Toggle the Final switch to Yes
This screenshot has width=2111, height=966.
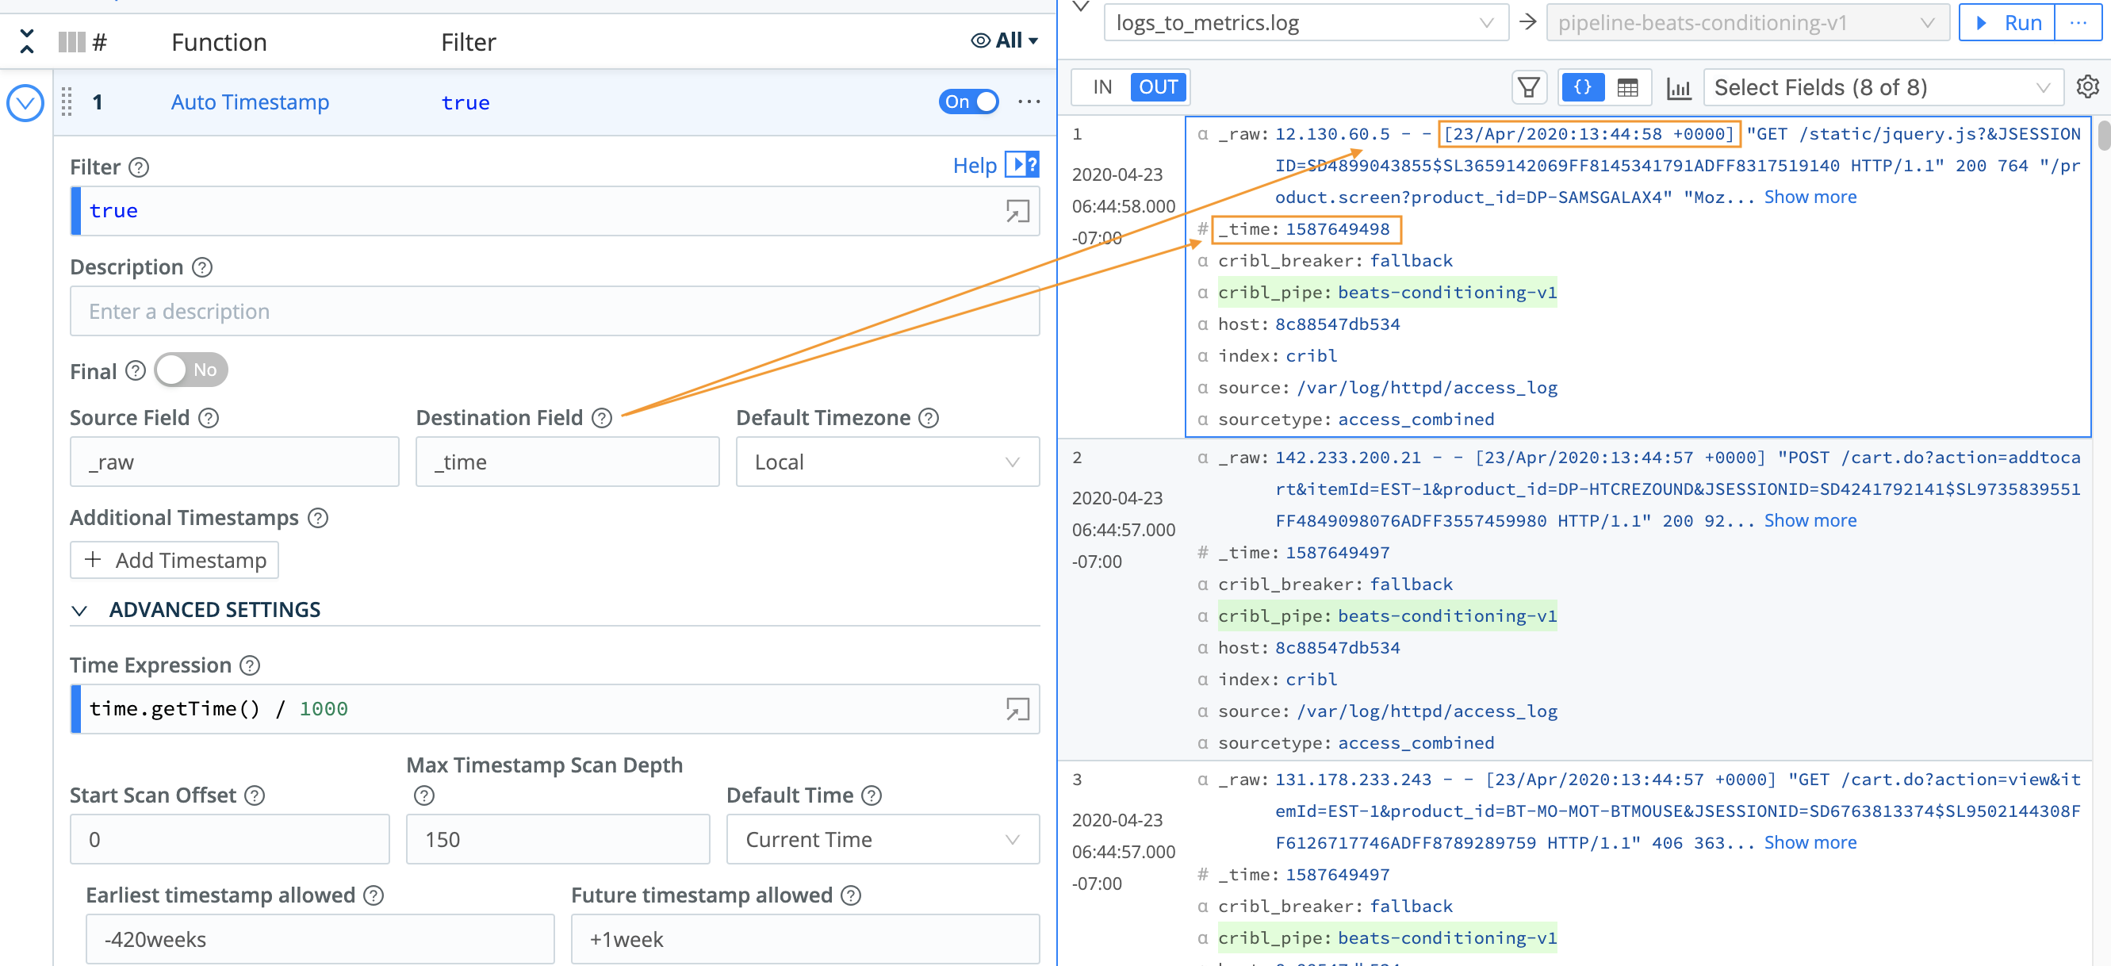190,370
